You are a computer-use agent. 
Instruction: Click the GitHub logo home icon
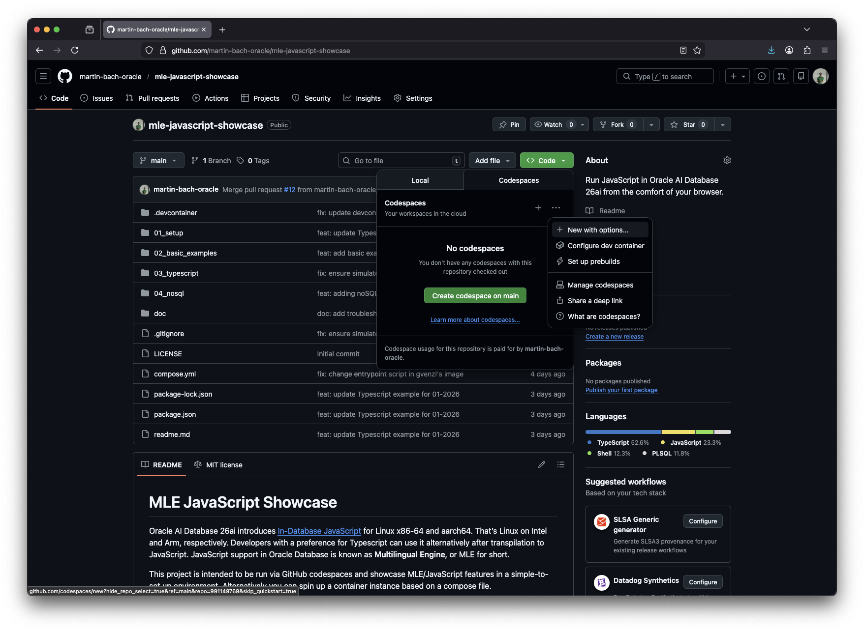pos(65,76)
